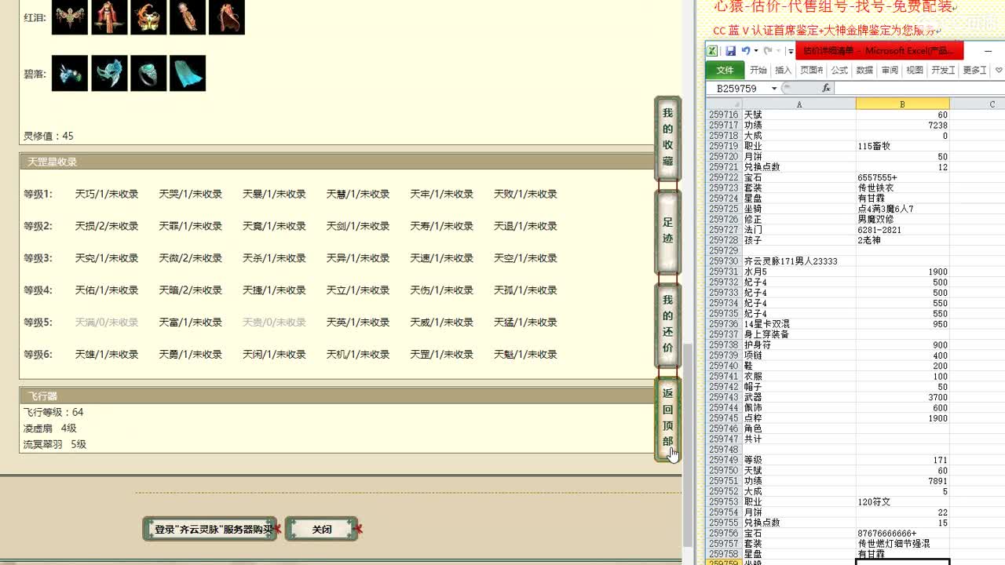This screenshot has width=1005, height=565.
Task: Open Customize Quick Access Toolbar dropdown
Action: [x=790, y=51]
